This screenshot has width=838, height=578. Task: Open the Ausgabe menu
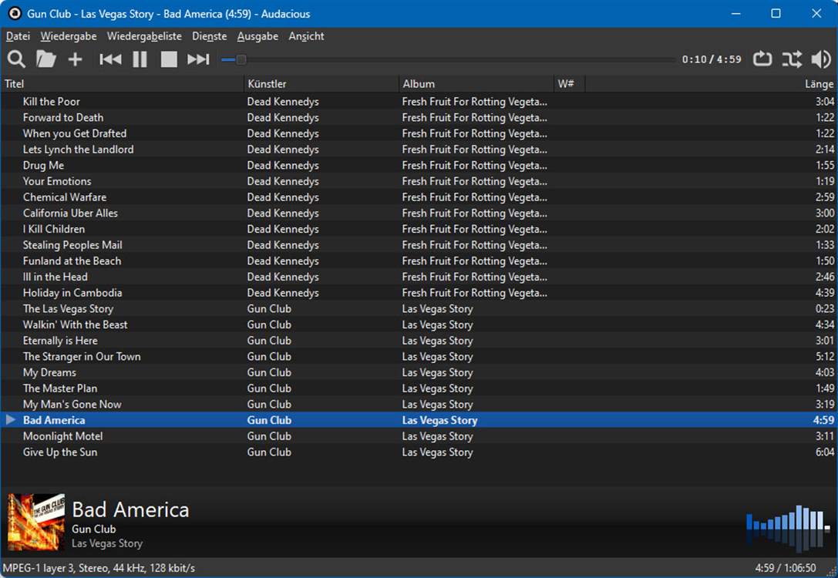257,35
